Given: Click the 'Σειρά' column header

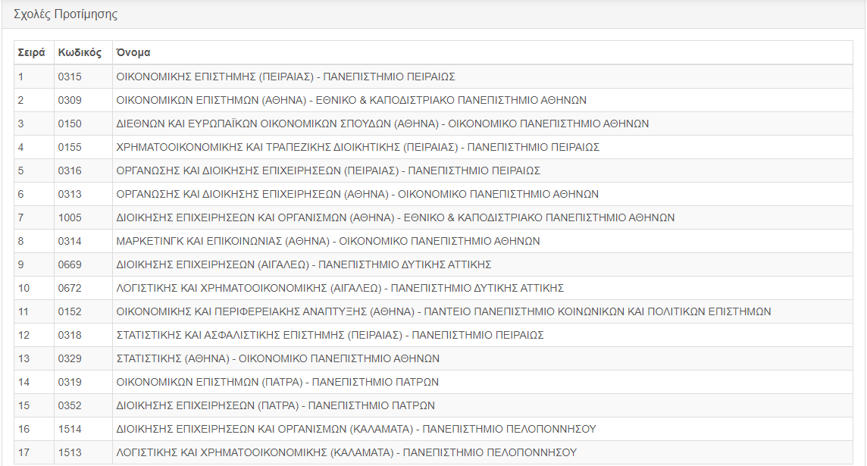Looking at the screenshot, I should 32,53.
